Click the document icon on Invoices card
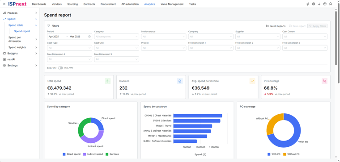 [180, 81]
